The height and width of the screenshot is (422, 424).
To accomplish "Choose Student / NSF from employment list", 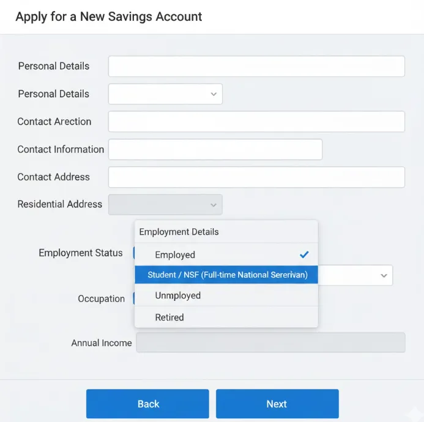I will click(x=226, y=275).
